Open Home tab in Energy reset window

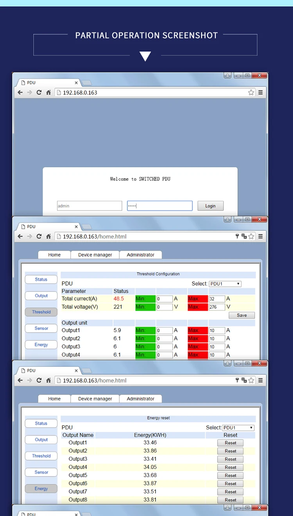click(x=54, y=398)
